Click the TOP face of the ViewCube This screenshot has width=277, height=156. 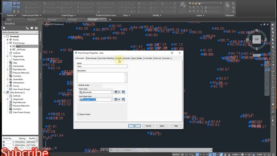tap(257, 39)
